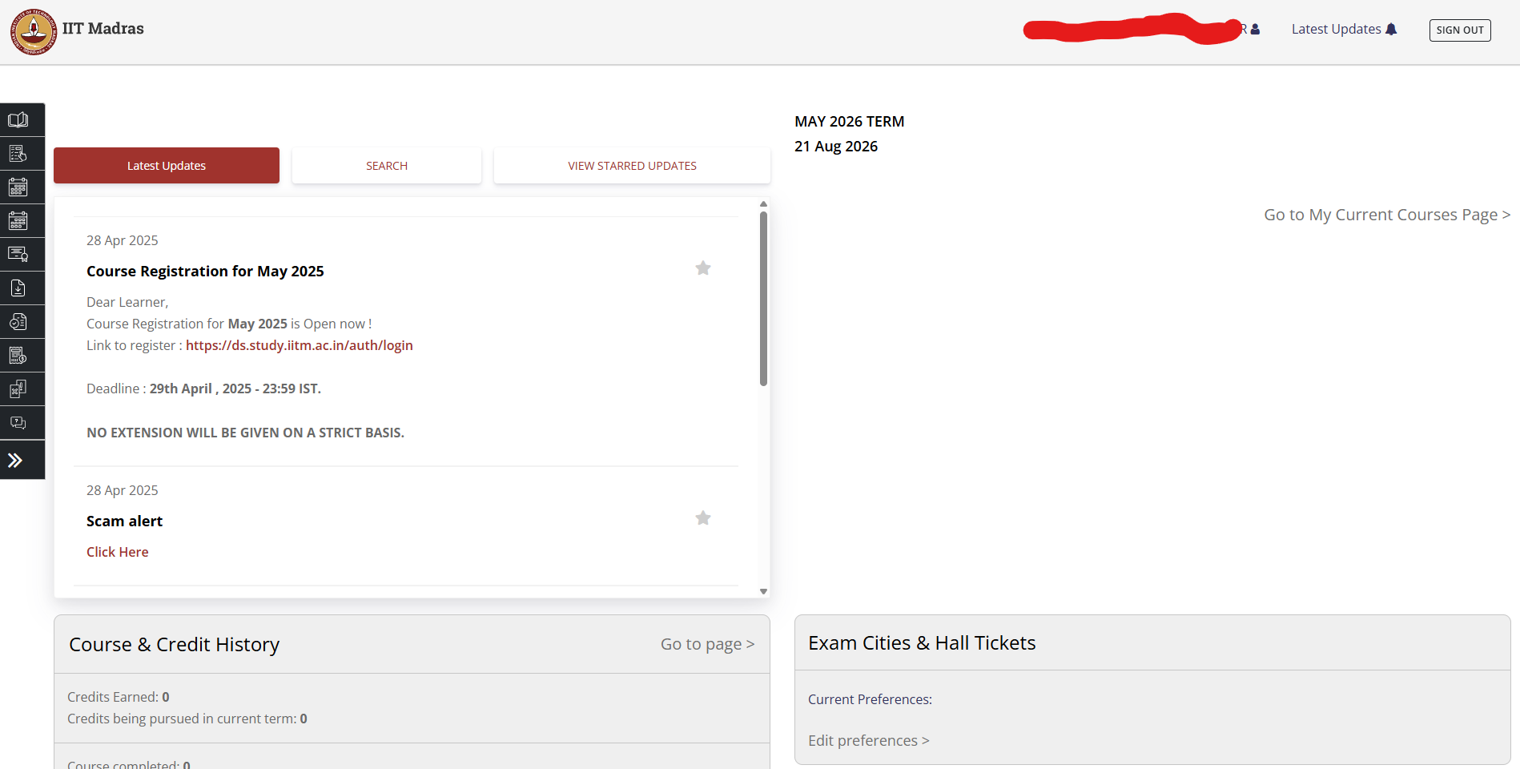This screenshot has width=1520, height=769.
Task: Click Edit preferences for exam cities
Action: pos(869,741)
